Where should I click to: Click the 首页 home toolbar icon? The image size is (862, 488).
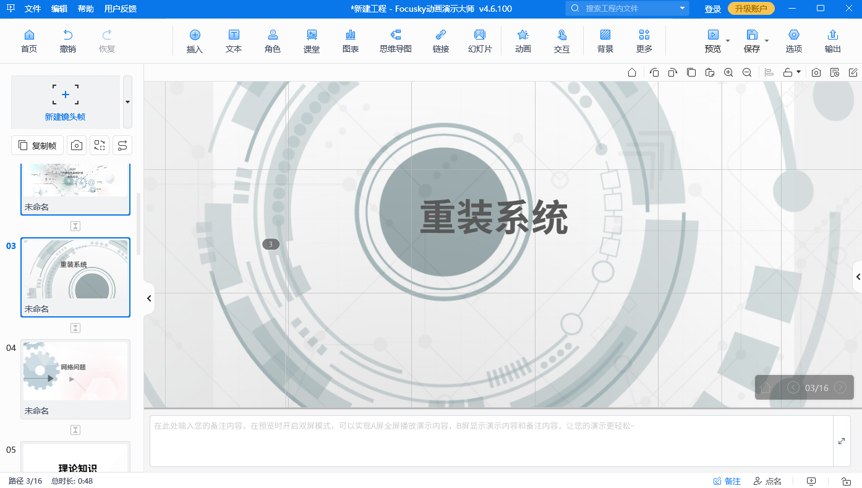pos(29,41)
